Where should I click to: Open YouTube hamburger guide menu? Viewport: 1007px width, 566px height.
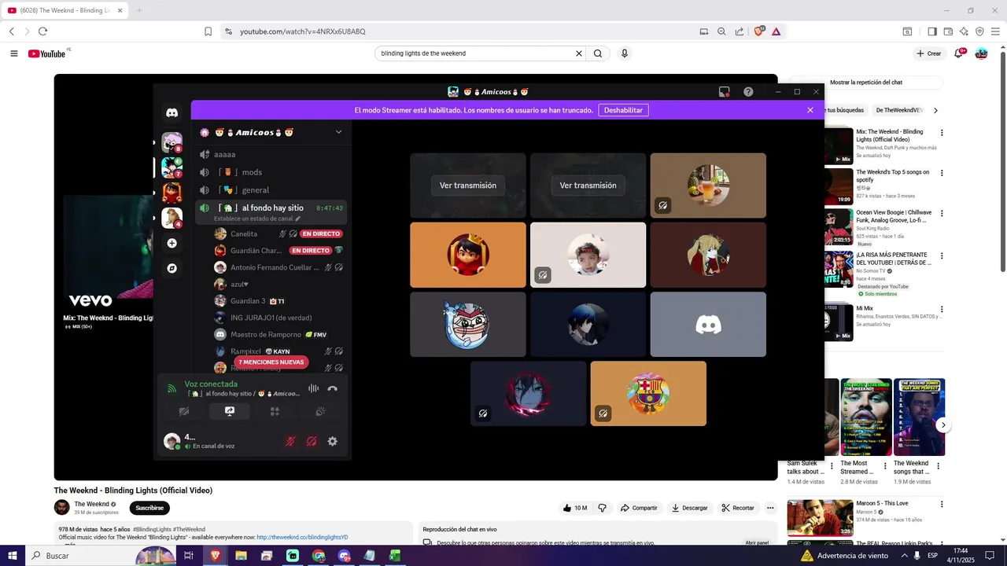pos(14,53)
